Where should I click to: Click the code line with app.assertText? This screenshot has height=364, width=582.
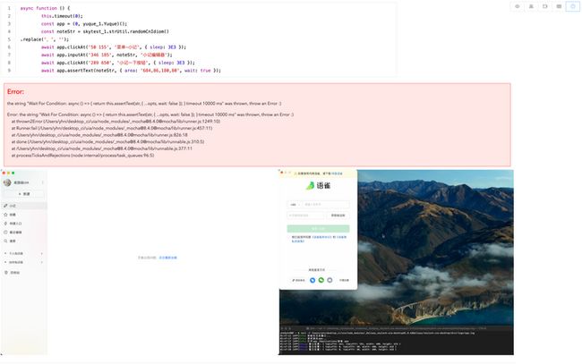[x=131, y=71]
